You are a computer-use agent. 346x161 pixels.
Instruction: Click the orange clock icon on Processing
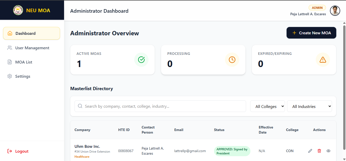pyautogui.click(x=232, y=60)
